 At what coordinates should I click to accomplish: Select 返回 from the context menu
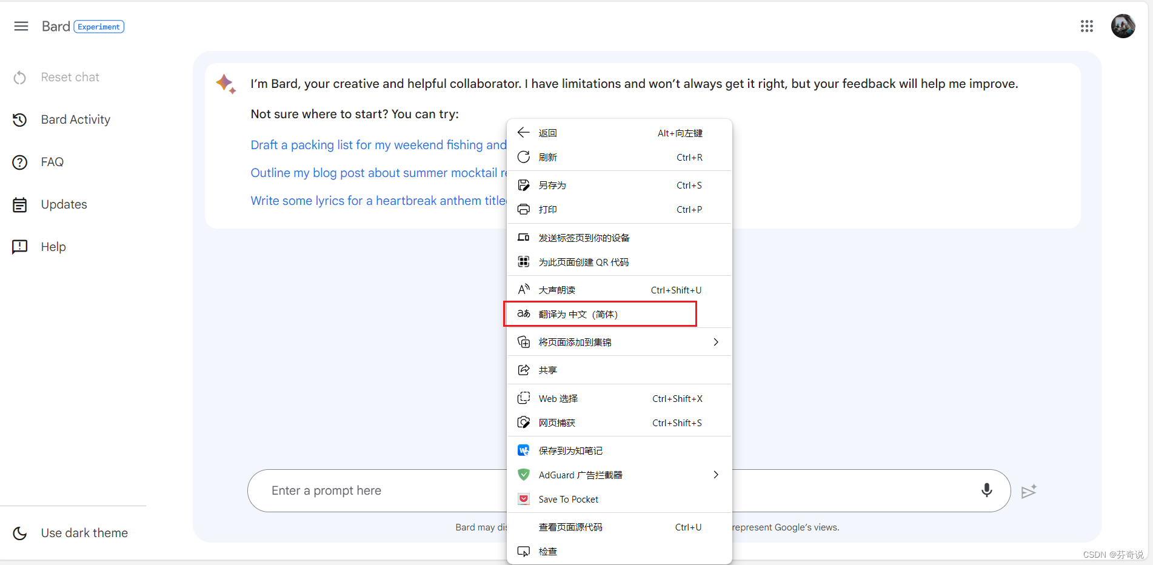tap(619, 133)
